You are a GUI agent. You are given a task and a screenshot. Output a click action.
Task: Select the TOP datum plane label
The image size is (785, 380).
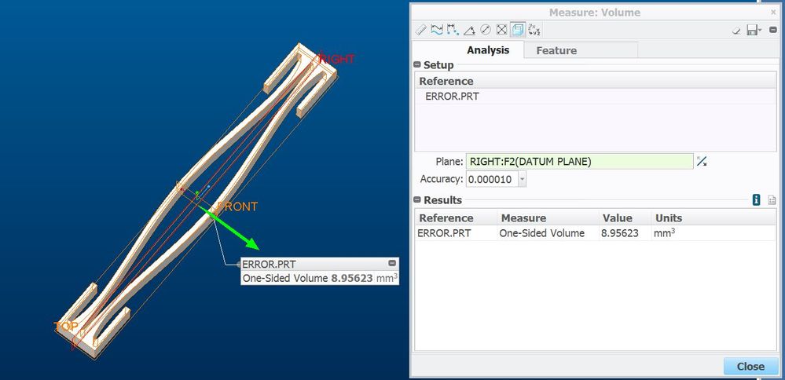point(66,327)
